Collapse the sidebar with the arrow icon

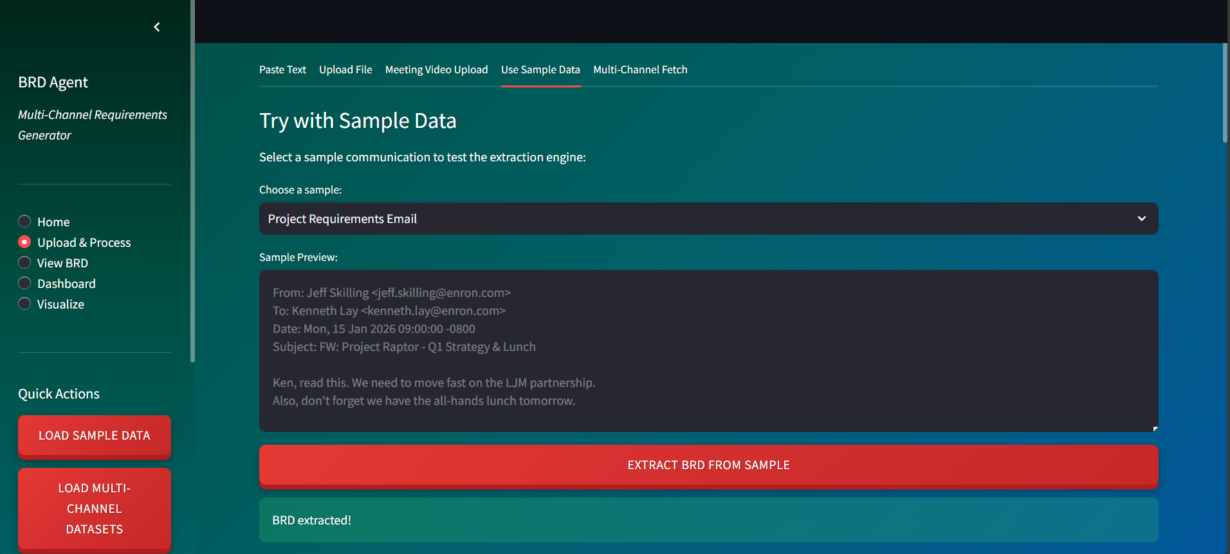157,27
